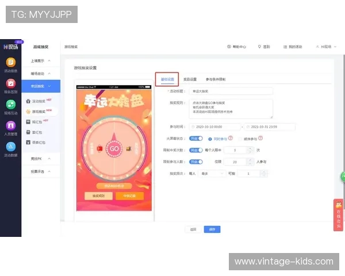Select 游戏抽奖 wheel icon entry
The image size is (345, 276).
coord(28,112)
